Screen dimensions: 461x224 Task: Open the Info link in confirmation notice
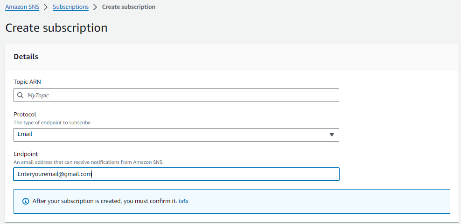tap(183, 201)
